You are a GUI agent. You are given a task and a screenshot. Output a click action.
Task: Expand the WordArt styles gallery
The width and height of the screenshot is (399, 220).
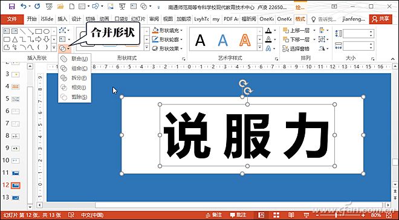click(x=259, y=47)
